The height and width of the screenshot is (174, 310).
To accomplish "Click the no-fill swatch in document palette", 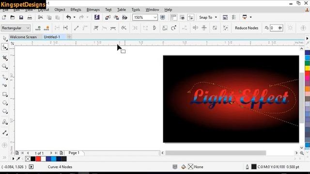I will point(28,159).
